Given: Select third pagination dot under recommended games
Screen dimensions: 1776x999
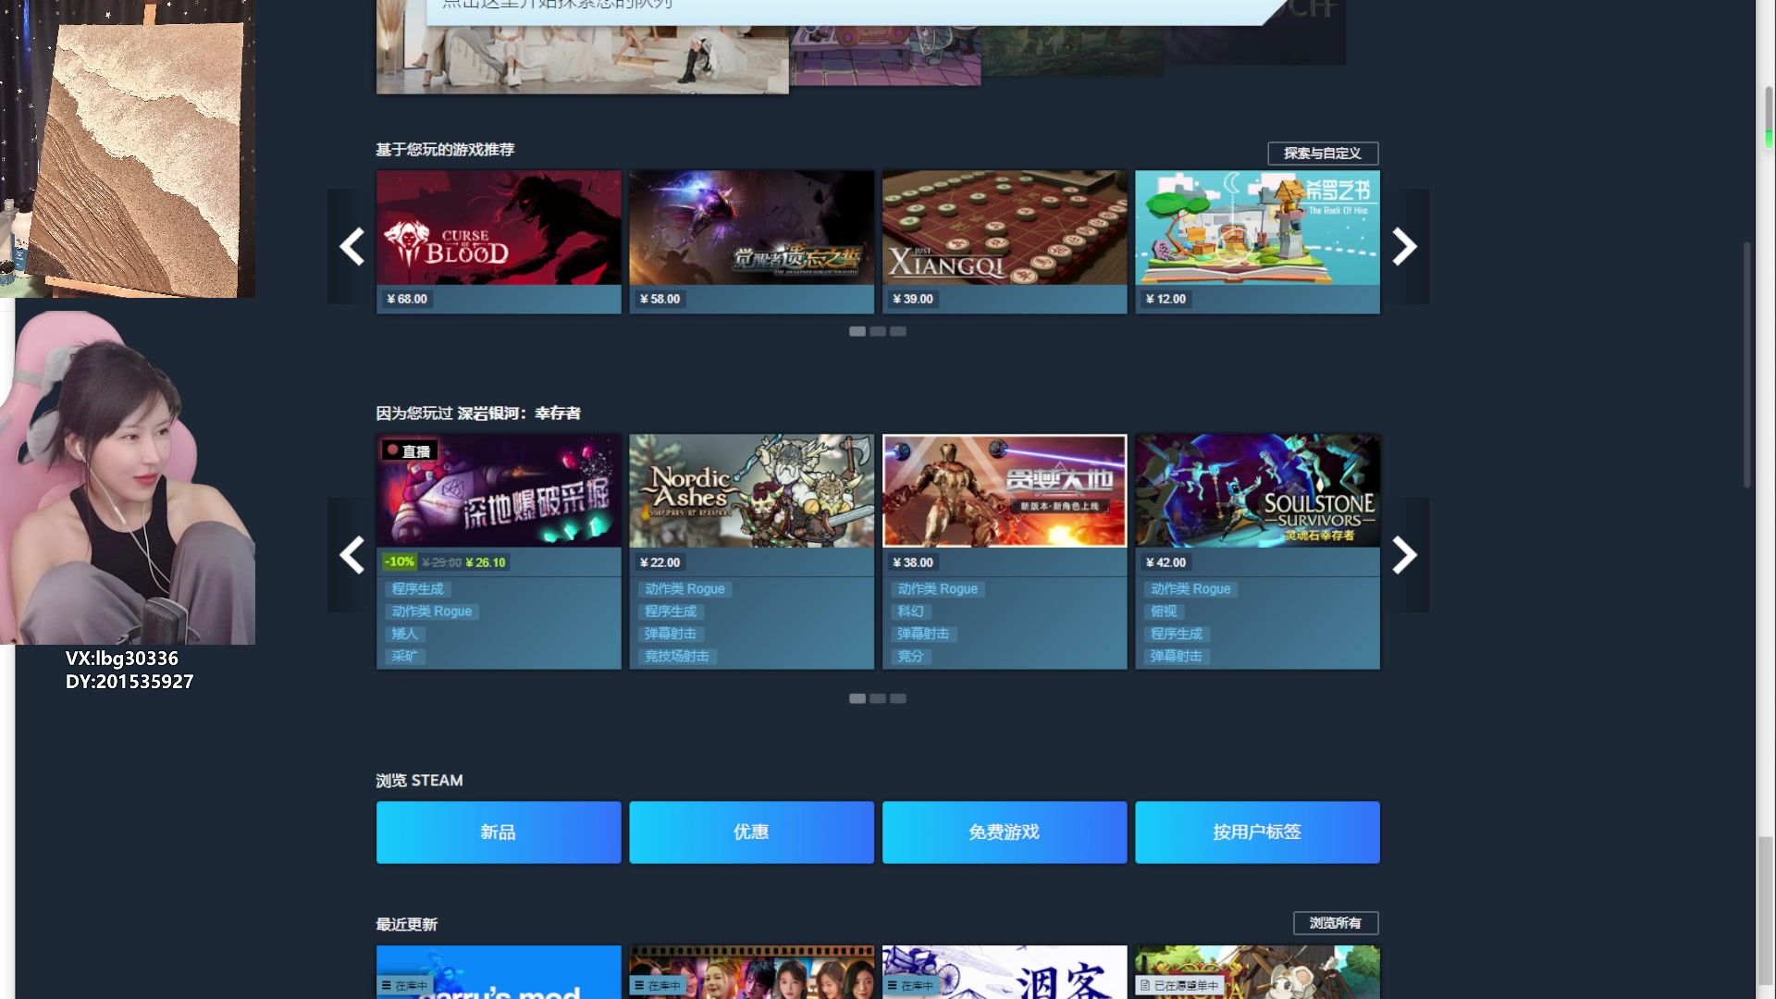Looking at the screenshot, I should point(898,331).
